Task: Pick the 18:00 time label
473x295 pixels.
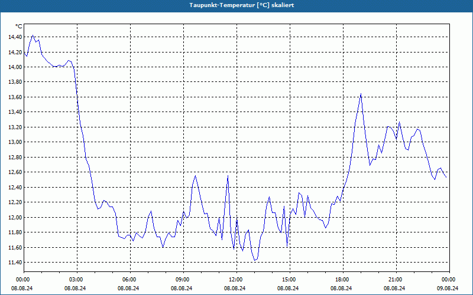Action: coord(342,280)
